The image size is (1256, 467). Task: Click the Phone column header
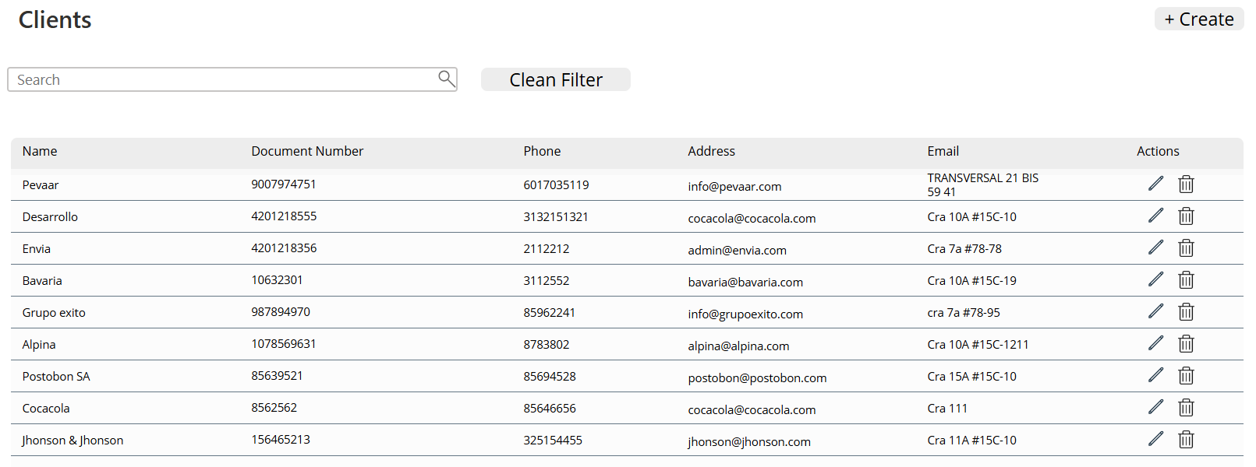pos(542,151)
